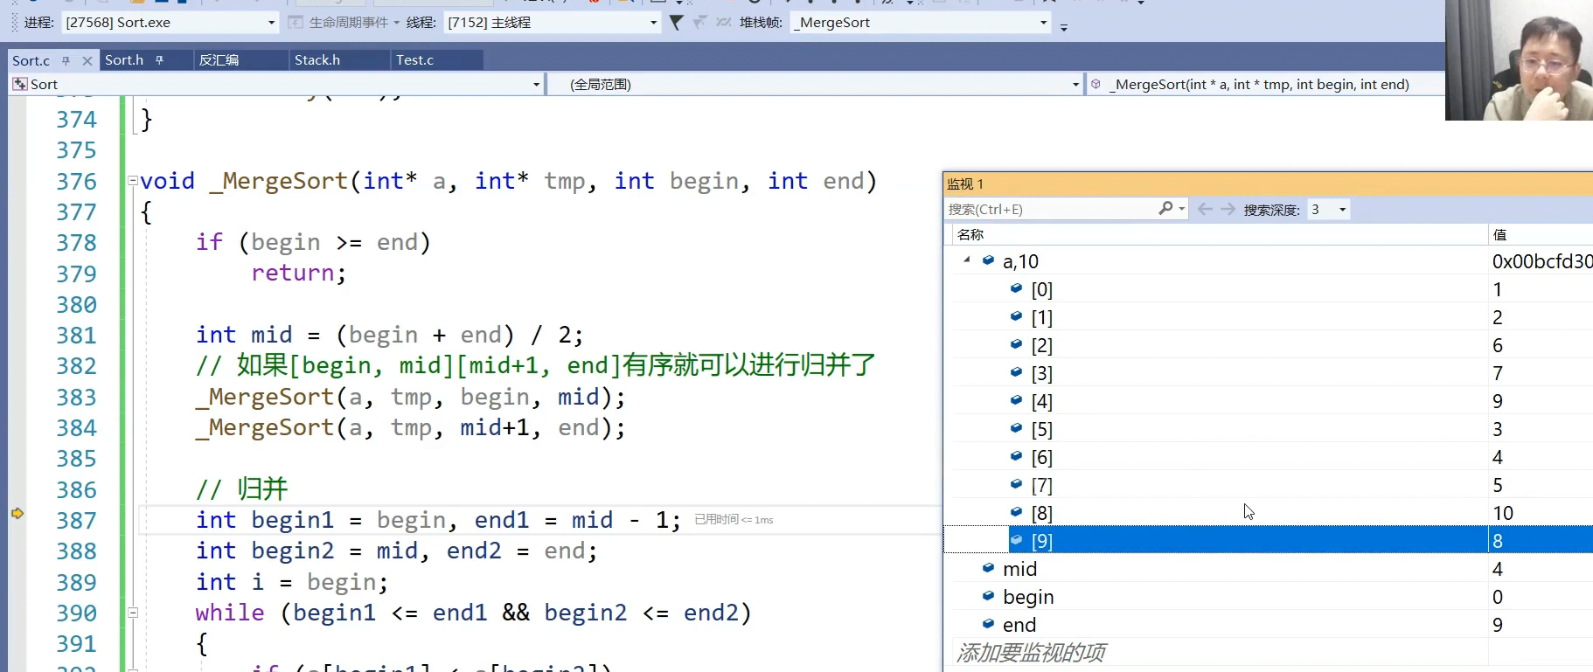Viewport: 1593px width, 672px height.
Task: Collapse the _MergeSort function outline at line 376
Action: pyautogui.click(x=133, y=181)
